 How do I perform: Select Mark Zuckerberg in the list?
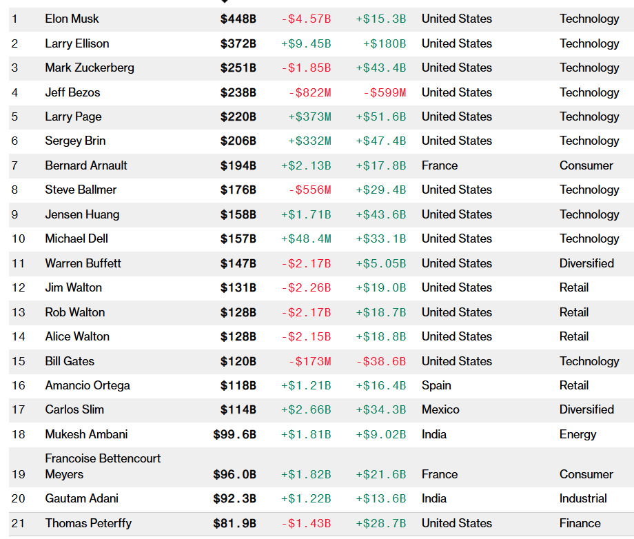coord(90,68)
